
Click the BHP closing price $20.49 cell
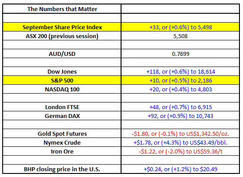180,169
